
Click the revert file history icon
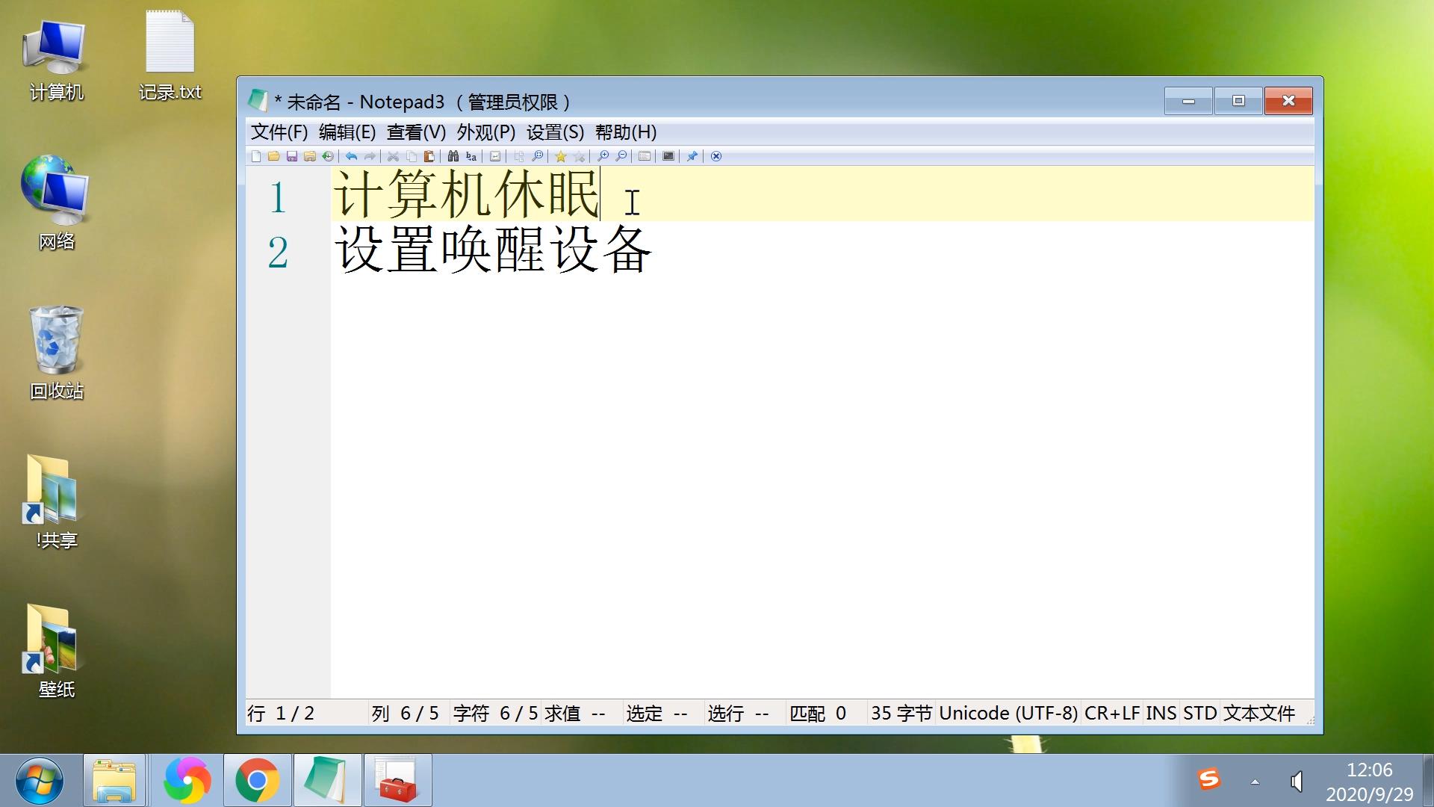pos(328,156)
